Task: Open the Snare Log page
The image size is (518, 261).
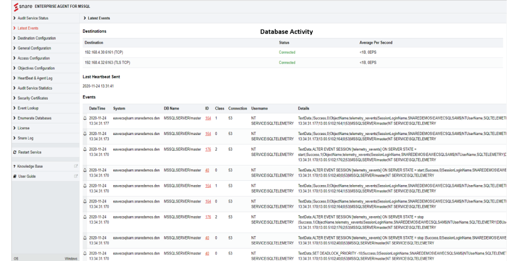Action: [25, 138]
